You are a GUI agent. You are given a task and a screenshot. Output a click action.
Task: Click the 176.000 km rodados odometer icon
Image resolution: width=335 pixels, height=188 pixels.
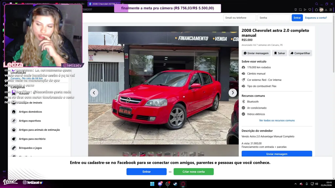pos(243,67)
